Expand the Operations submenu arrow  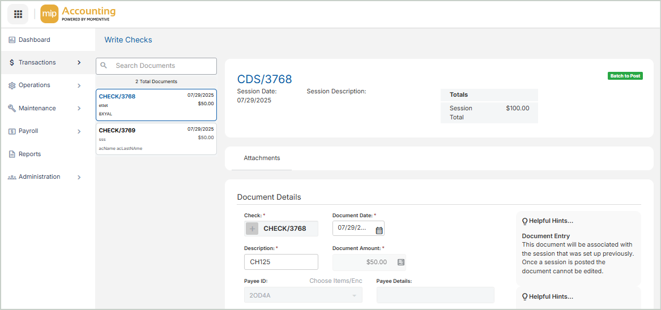[x=79, y=85]
